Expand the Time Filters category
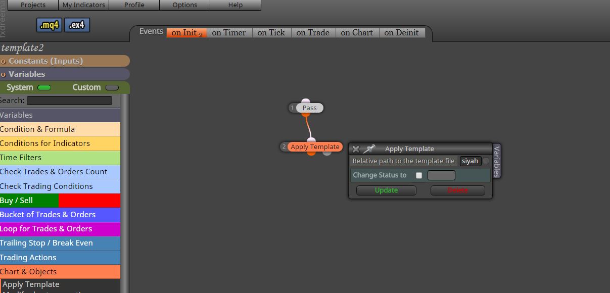610x293 pixels. tap(60, 158)
